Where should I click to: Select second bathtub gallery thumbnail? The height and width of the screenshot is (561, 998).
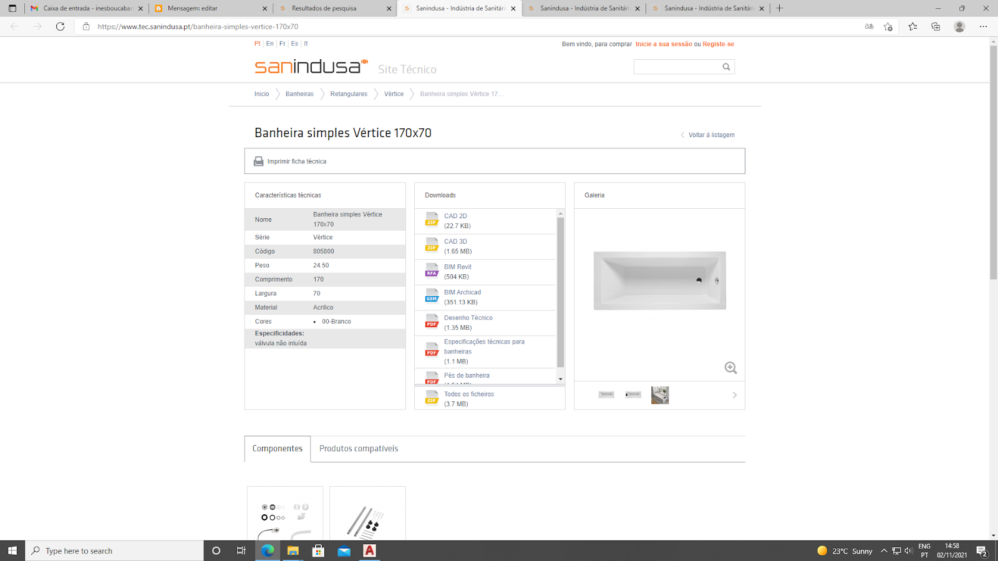click(633, 395)
